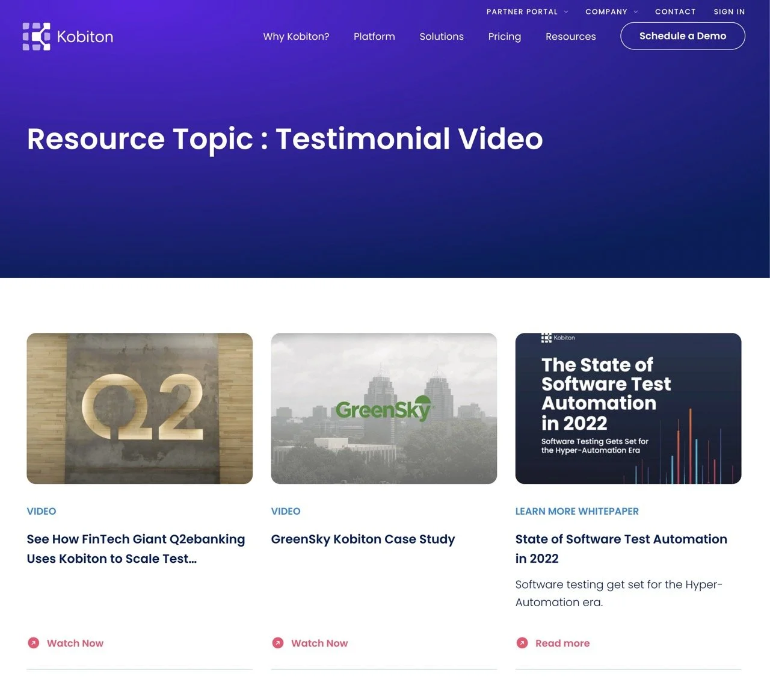The image size is (770, 682).
Task: Open the GreenSky video thumbnail
Action: point(384,408)
